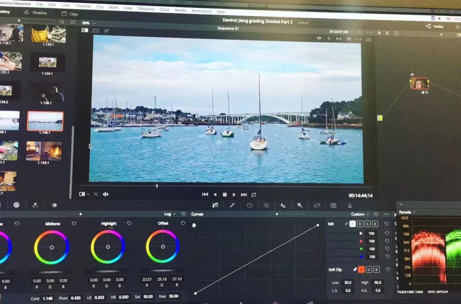Click the Offset color wheel center

coord(163,247)
